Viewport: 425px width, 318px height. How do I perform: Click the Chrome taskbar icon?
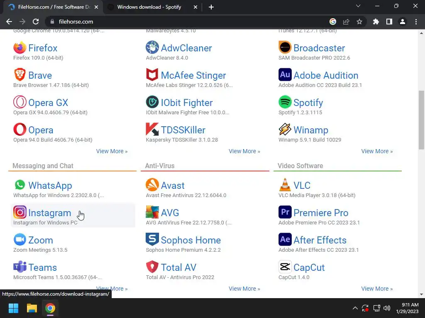click(50, 308)
